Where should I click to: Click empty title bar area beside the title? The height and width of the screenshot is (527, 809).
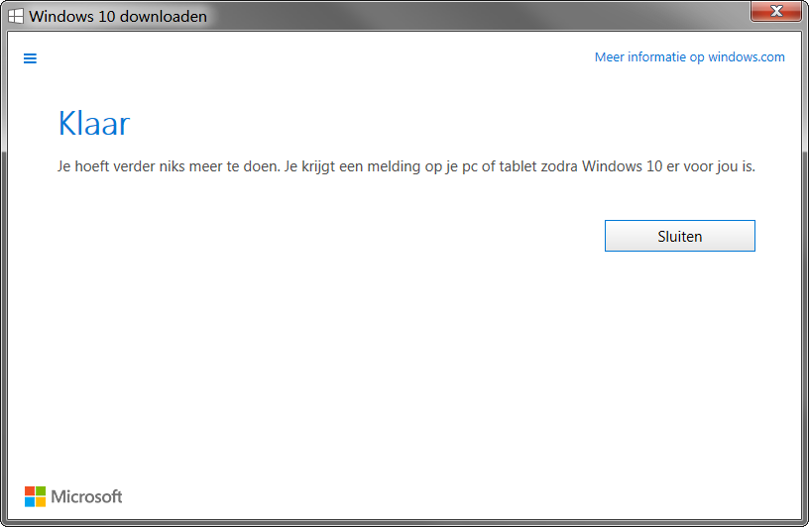464,16
